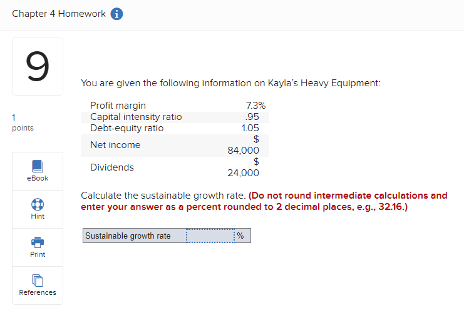Click the Dividends row label
464x318 pixels.
(x=112, y=167)
